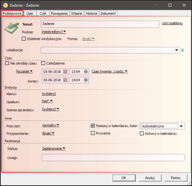Screen dimensions: 192x186
Task: Open the end date calendar picker icon
Action: tap(65, 80)
